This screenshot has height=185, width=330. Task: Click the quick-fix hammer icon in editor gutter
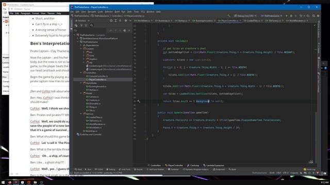point(139,101)
